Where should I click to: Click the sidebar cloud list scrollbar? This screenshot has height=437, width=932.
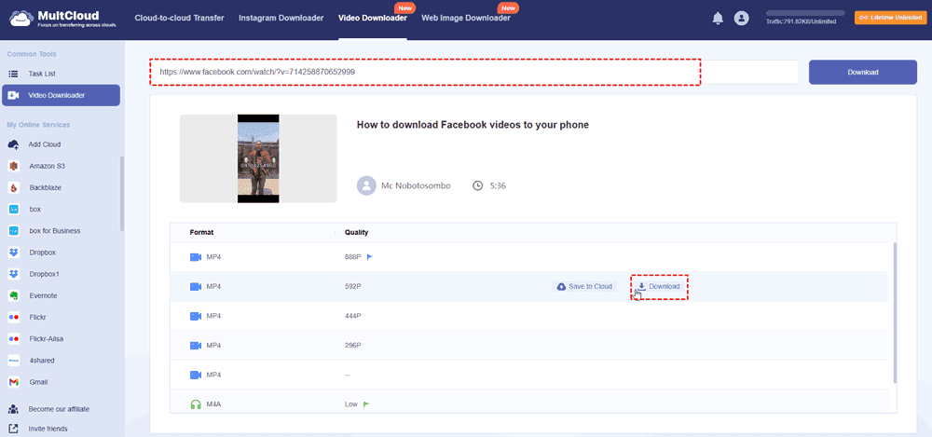(122, 193)
